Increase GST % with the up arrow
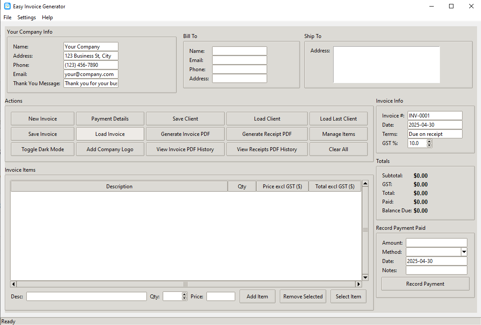The height and width of the screenshot is (325, 481). (429, 141)
